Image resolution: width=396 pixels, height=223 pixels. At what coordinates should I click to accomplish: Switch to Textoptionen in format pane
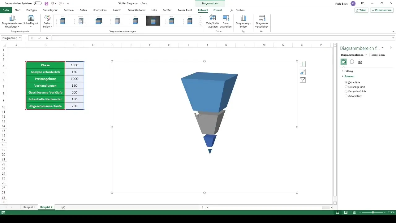(x=377, y=55)
